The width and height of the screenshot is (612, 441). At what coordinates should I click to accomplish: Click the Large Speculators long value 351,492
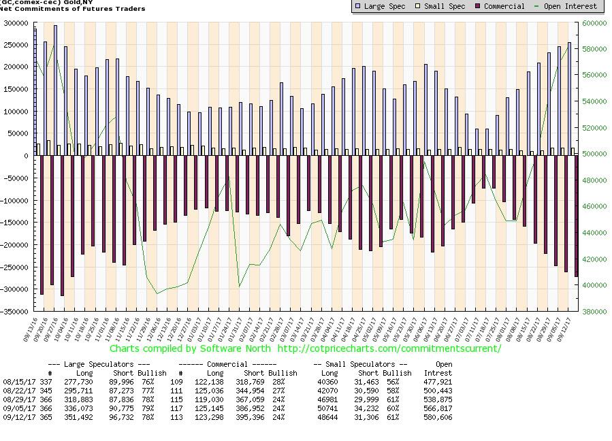[78, 417]
